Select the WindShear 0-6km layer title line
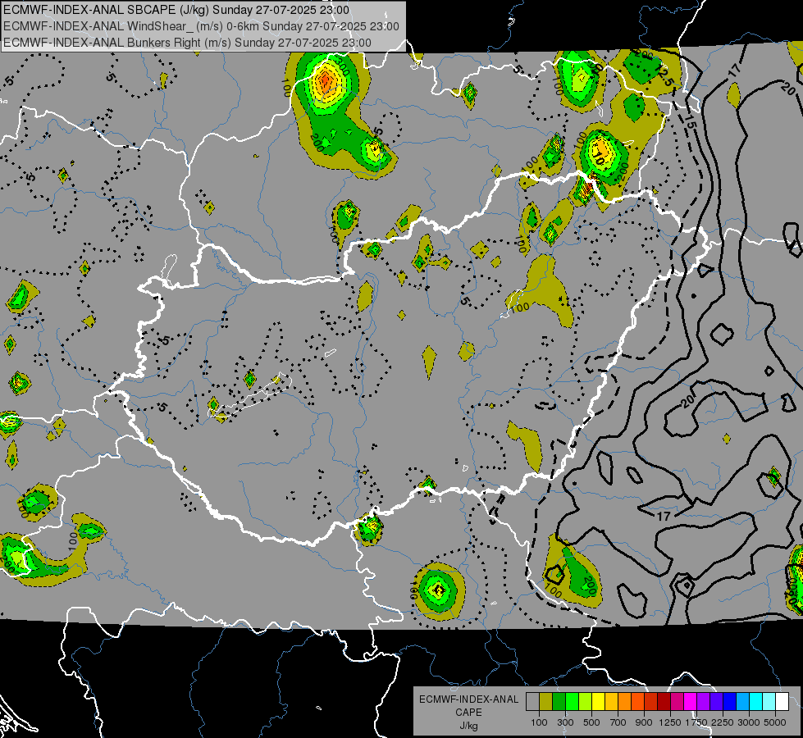 201,26
